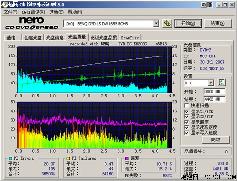The image size is (237, 181).
Task: Open the 文件(F) menu
Action: (11, 12)
